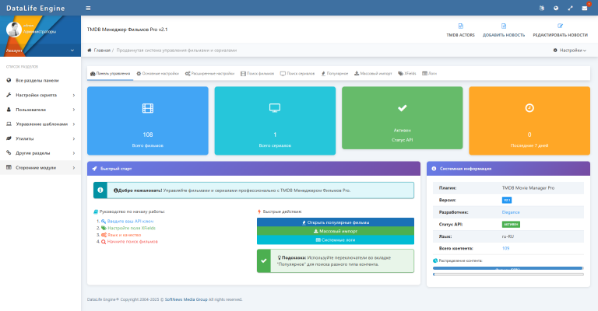Click the film icon on the 108 card
Viewport: 598px width, 311px height.
tap(148, 108)
